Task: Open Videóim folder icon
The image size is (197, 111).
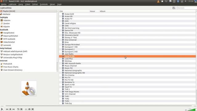Action: coord(2,20)
